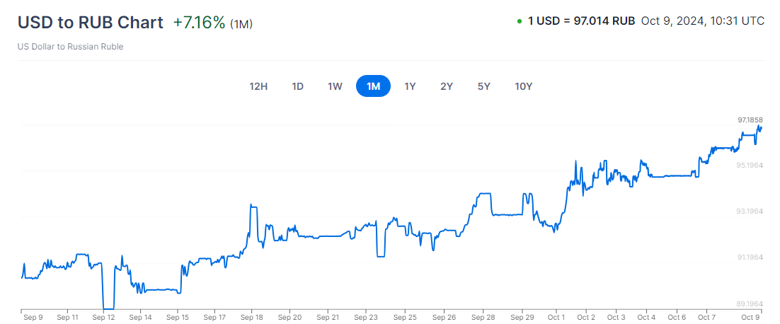
Task: Choose the 1W time range
Action: (x=335, y=86)
